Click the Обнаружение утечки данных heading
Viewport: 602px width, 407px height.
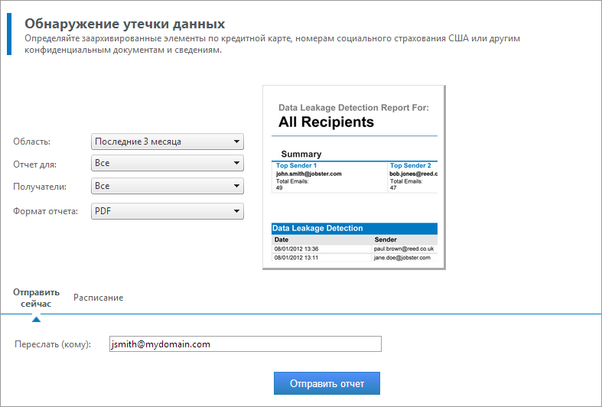click(125, 24)
